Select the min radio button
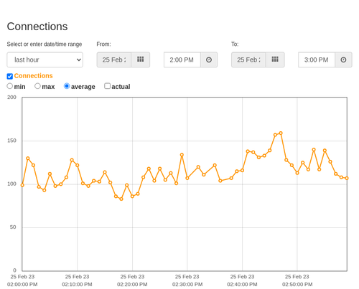 (x=10, y=86)
